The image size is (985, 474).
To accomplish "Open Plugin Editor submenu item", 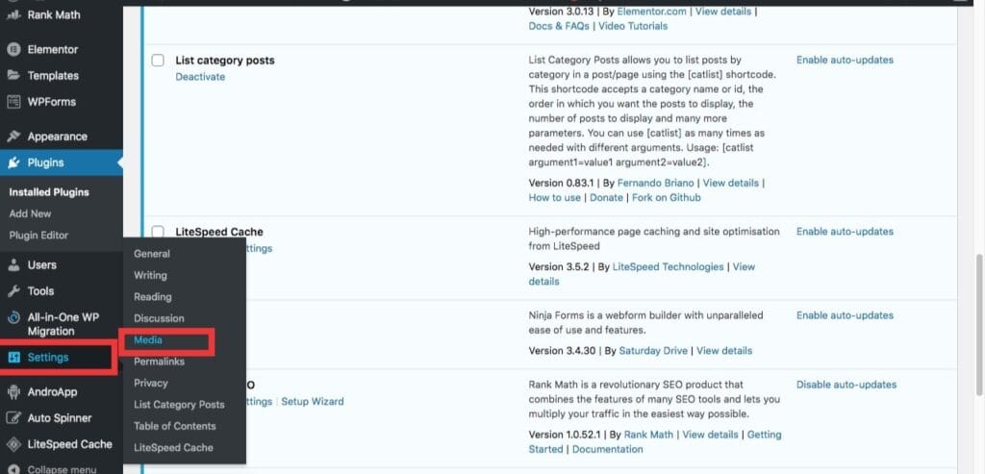I will 38,236.
